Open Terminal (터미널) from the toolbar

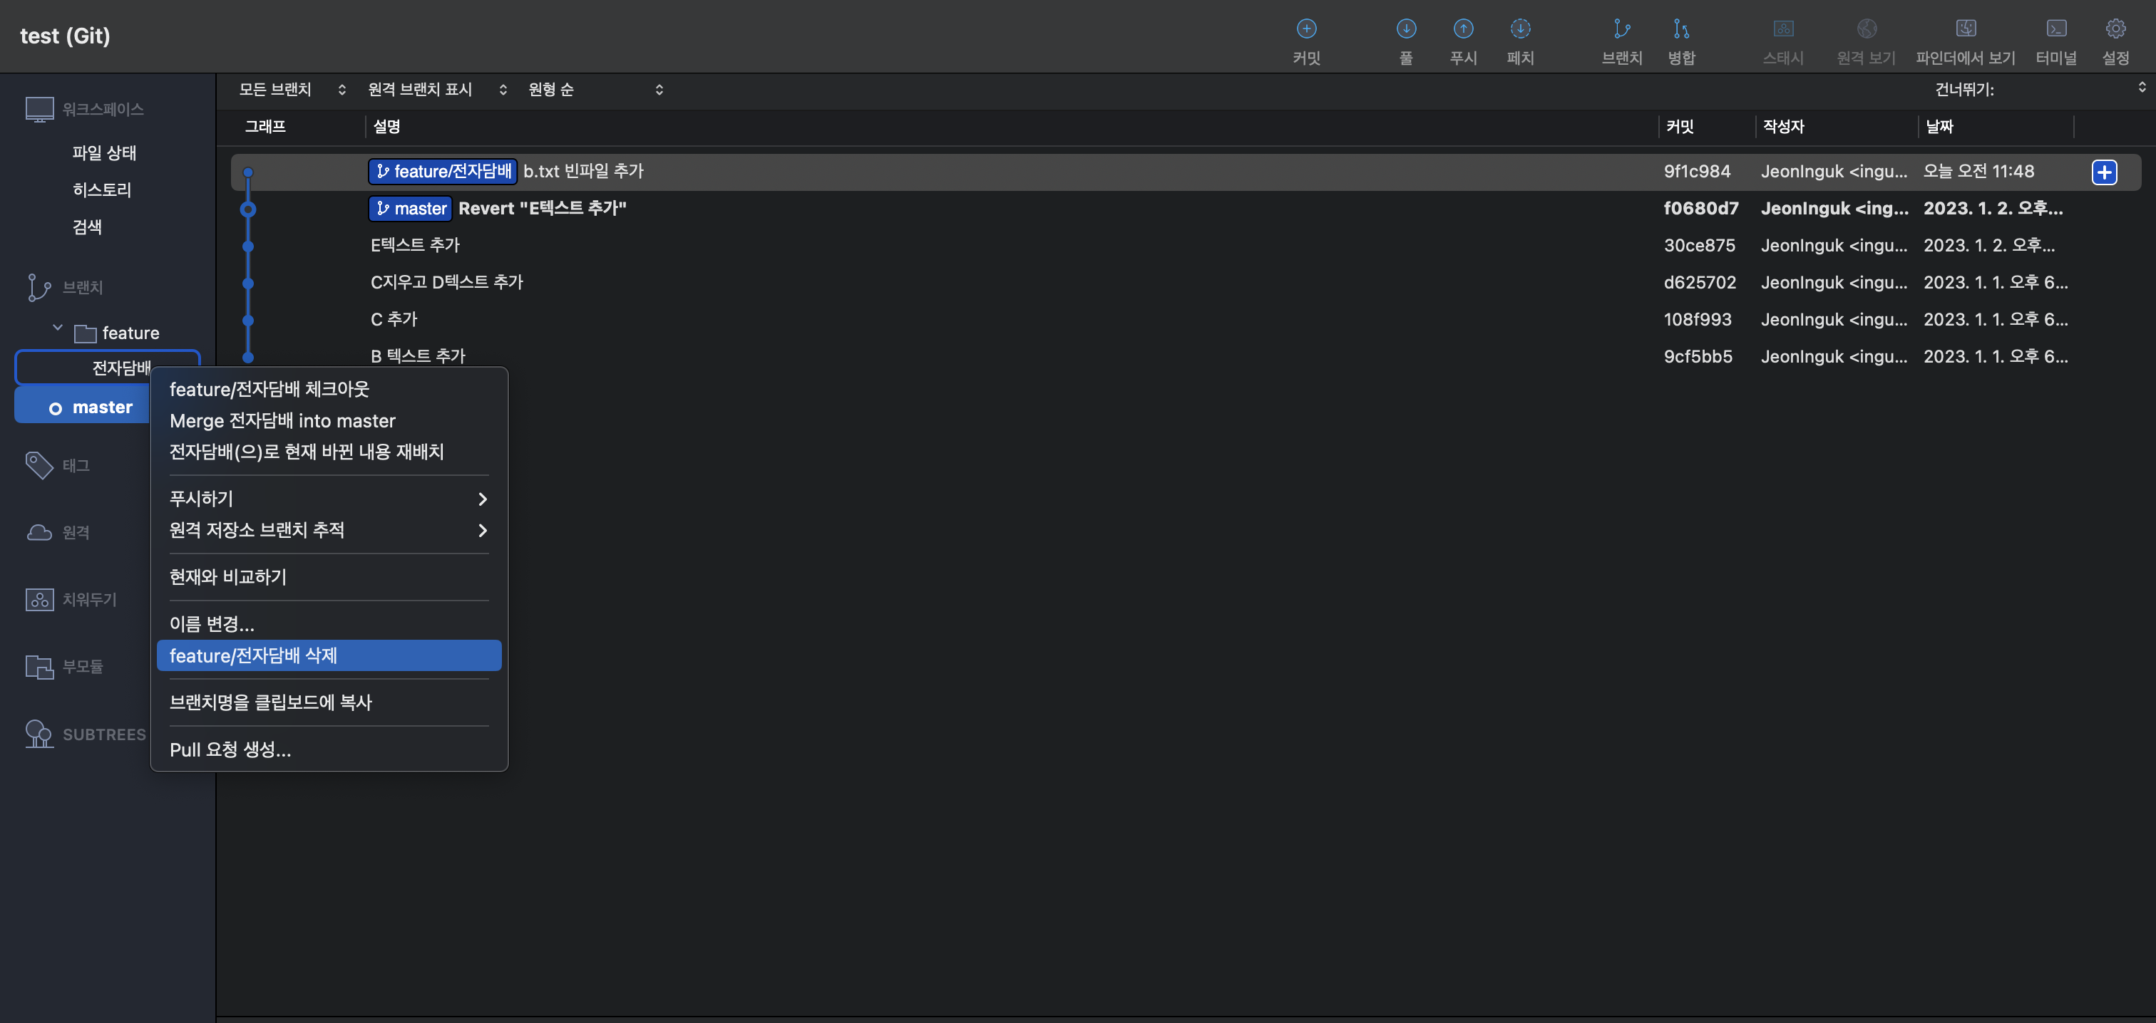tap(2055, 30)
